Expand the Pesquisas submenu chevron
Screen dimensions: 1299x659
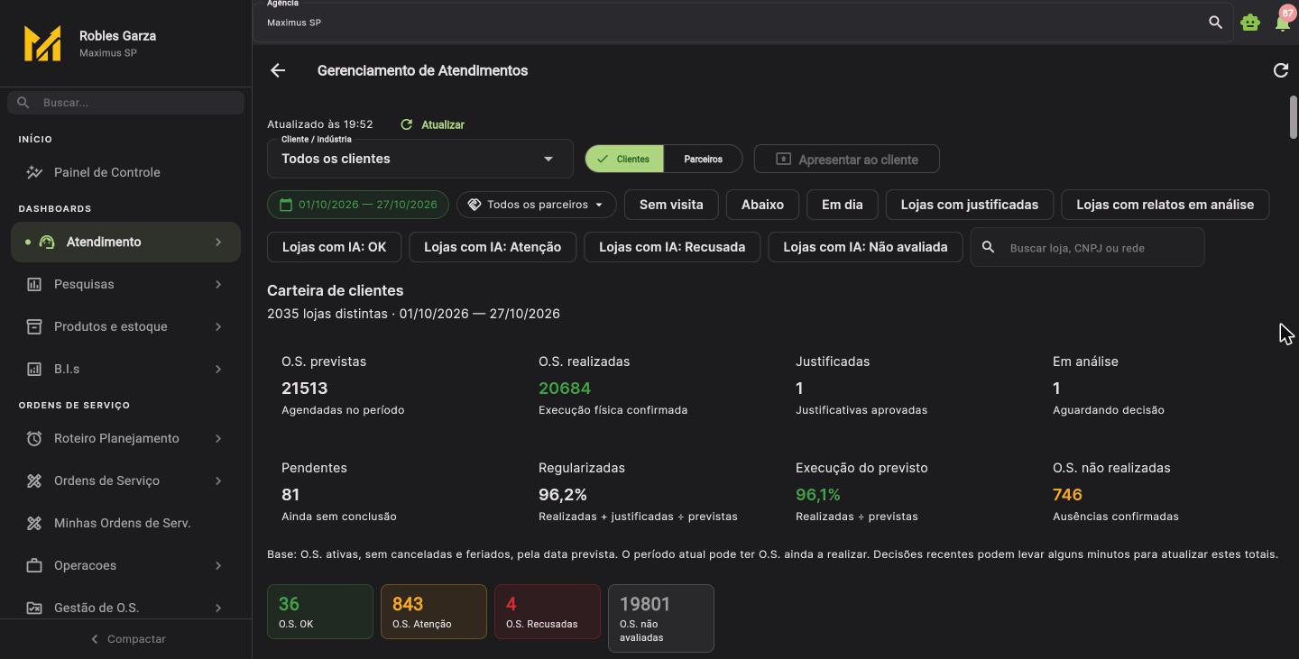click(x=218, y=284)
